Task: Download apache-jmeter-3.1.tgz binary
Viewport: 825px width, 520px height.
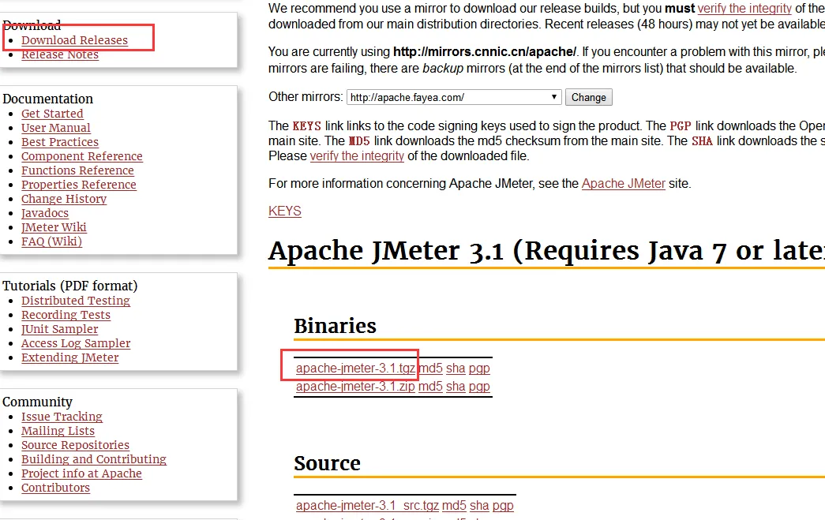Action: click(356, 368)
